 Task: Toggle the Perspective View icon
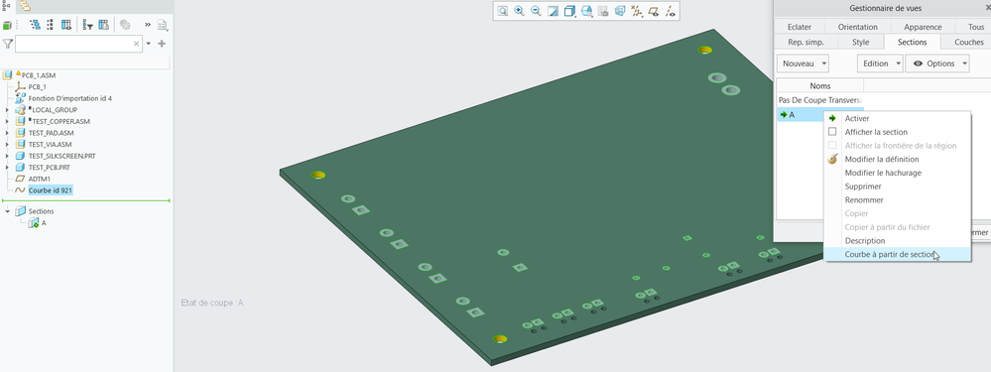point(620,11)
